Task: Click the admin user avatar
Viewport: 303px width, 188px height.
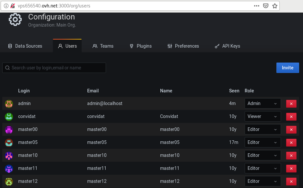Action: point(9,104)
